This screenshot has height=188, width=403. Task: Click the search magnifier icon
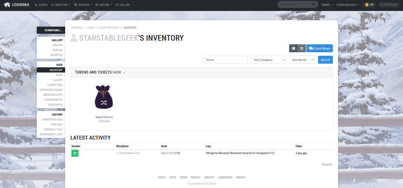click(314, 4)
